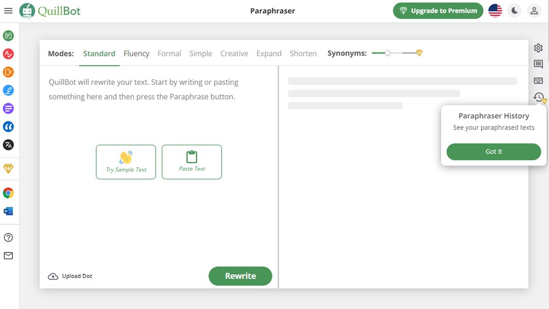Switch to Fluency mode
Viewport: 549px width, 309px height.
(136, 53)
